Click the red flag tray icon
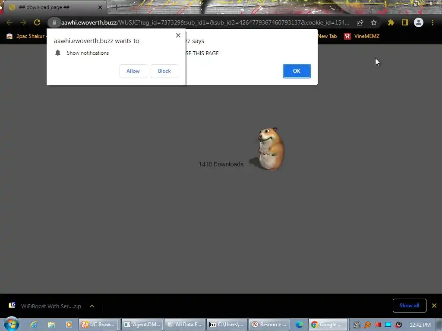The image size is (442, 331). click(378, 325)
